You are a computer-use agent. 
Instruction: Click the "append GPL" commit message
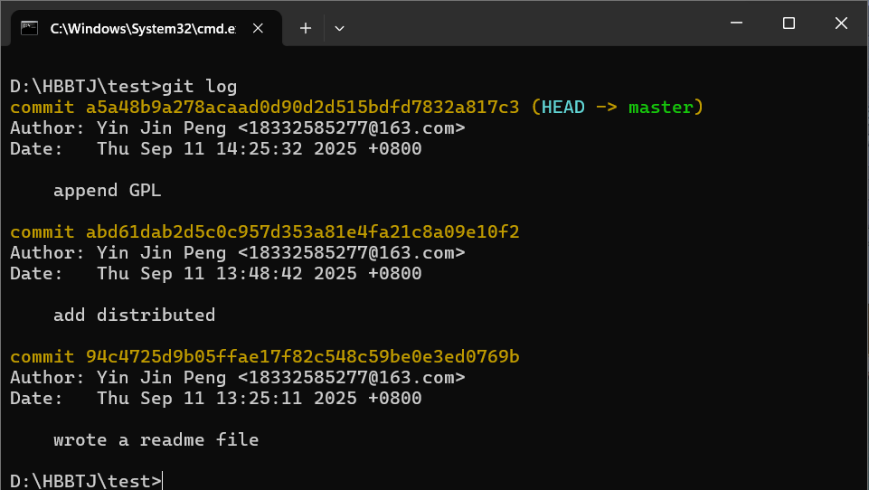(x=107, y=191)
